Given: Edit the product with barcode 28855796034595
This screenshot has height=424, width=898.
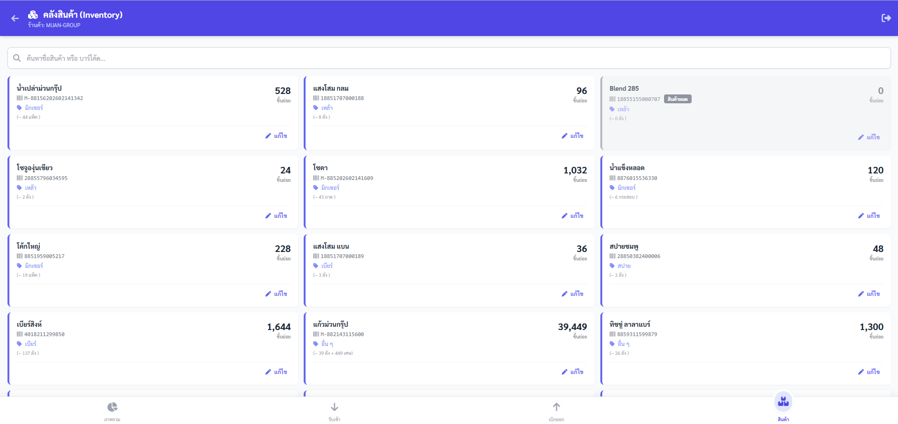Looking at the screenshot, I should pos(276,216).
